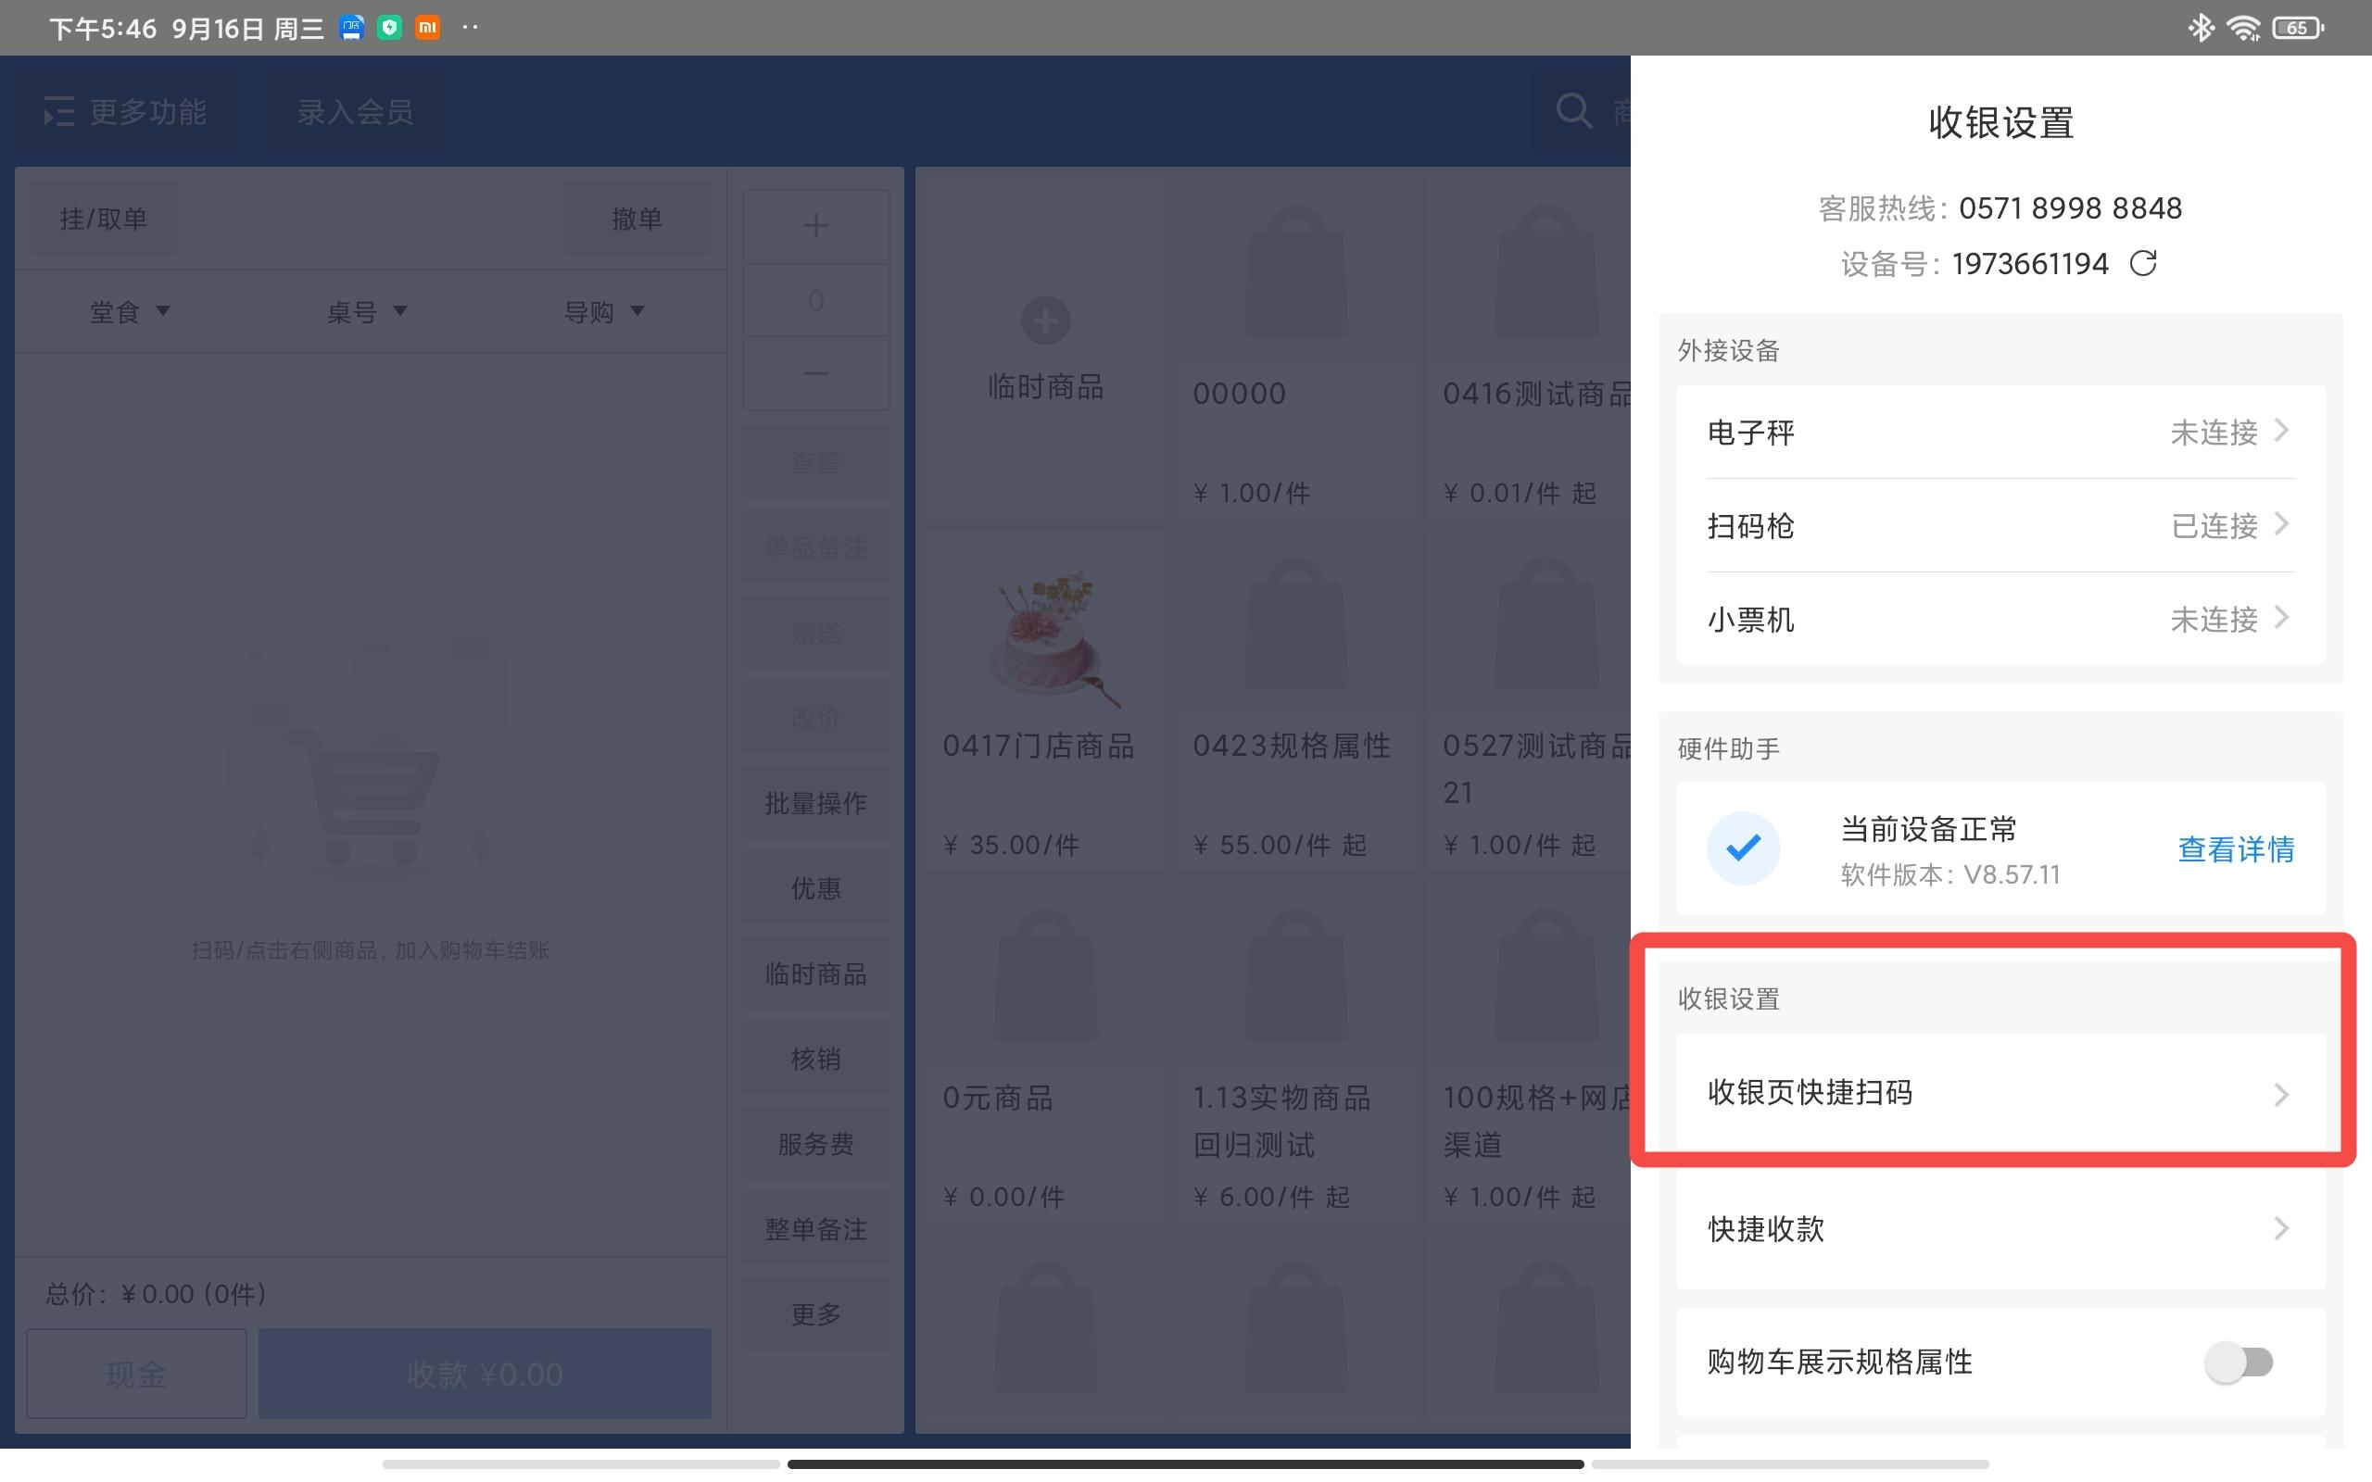Open 收银页快捷扫码 settings

pyautogui.click(x=2000, y=1093)
